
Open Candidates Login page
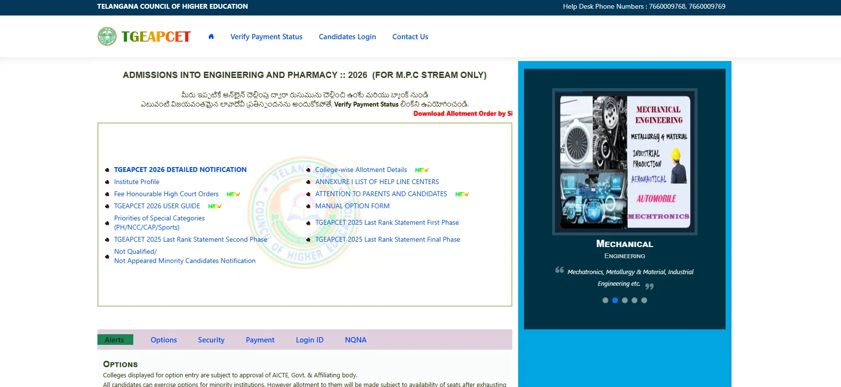(x=348, y=37)
